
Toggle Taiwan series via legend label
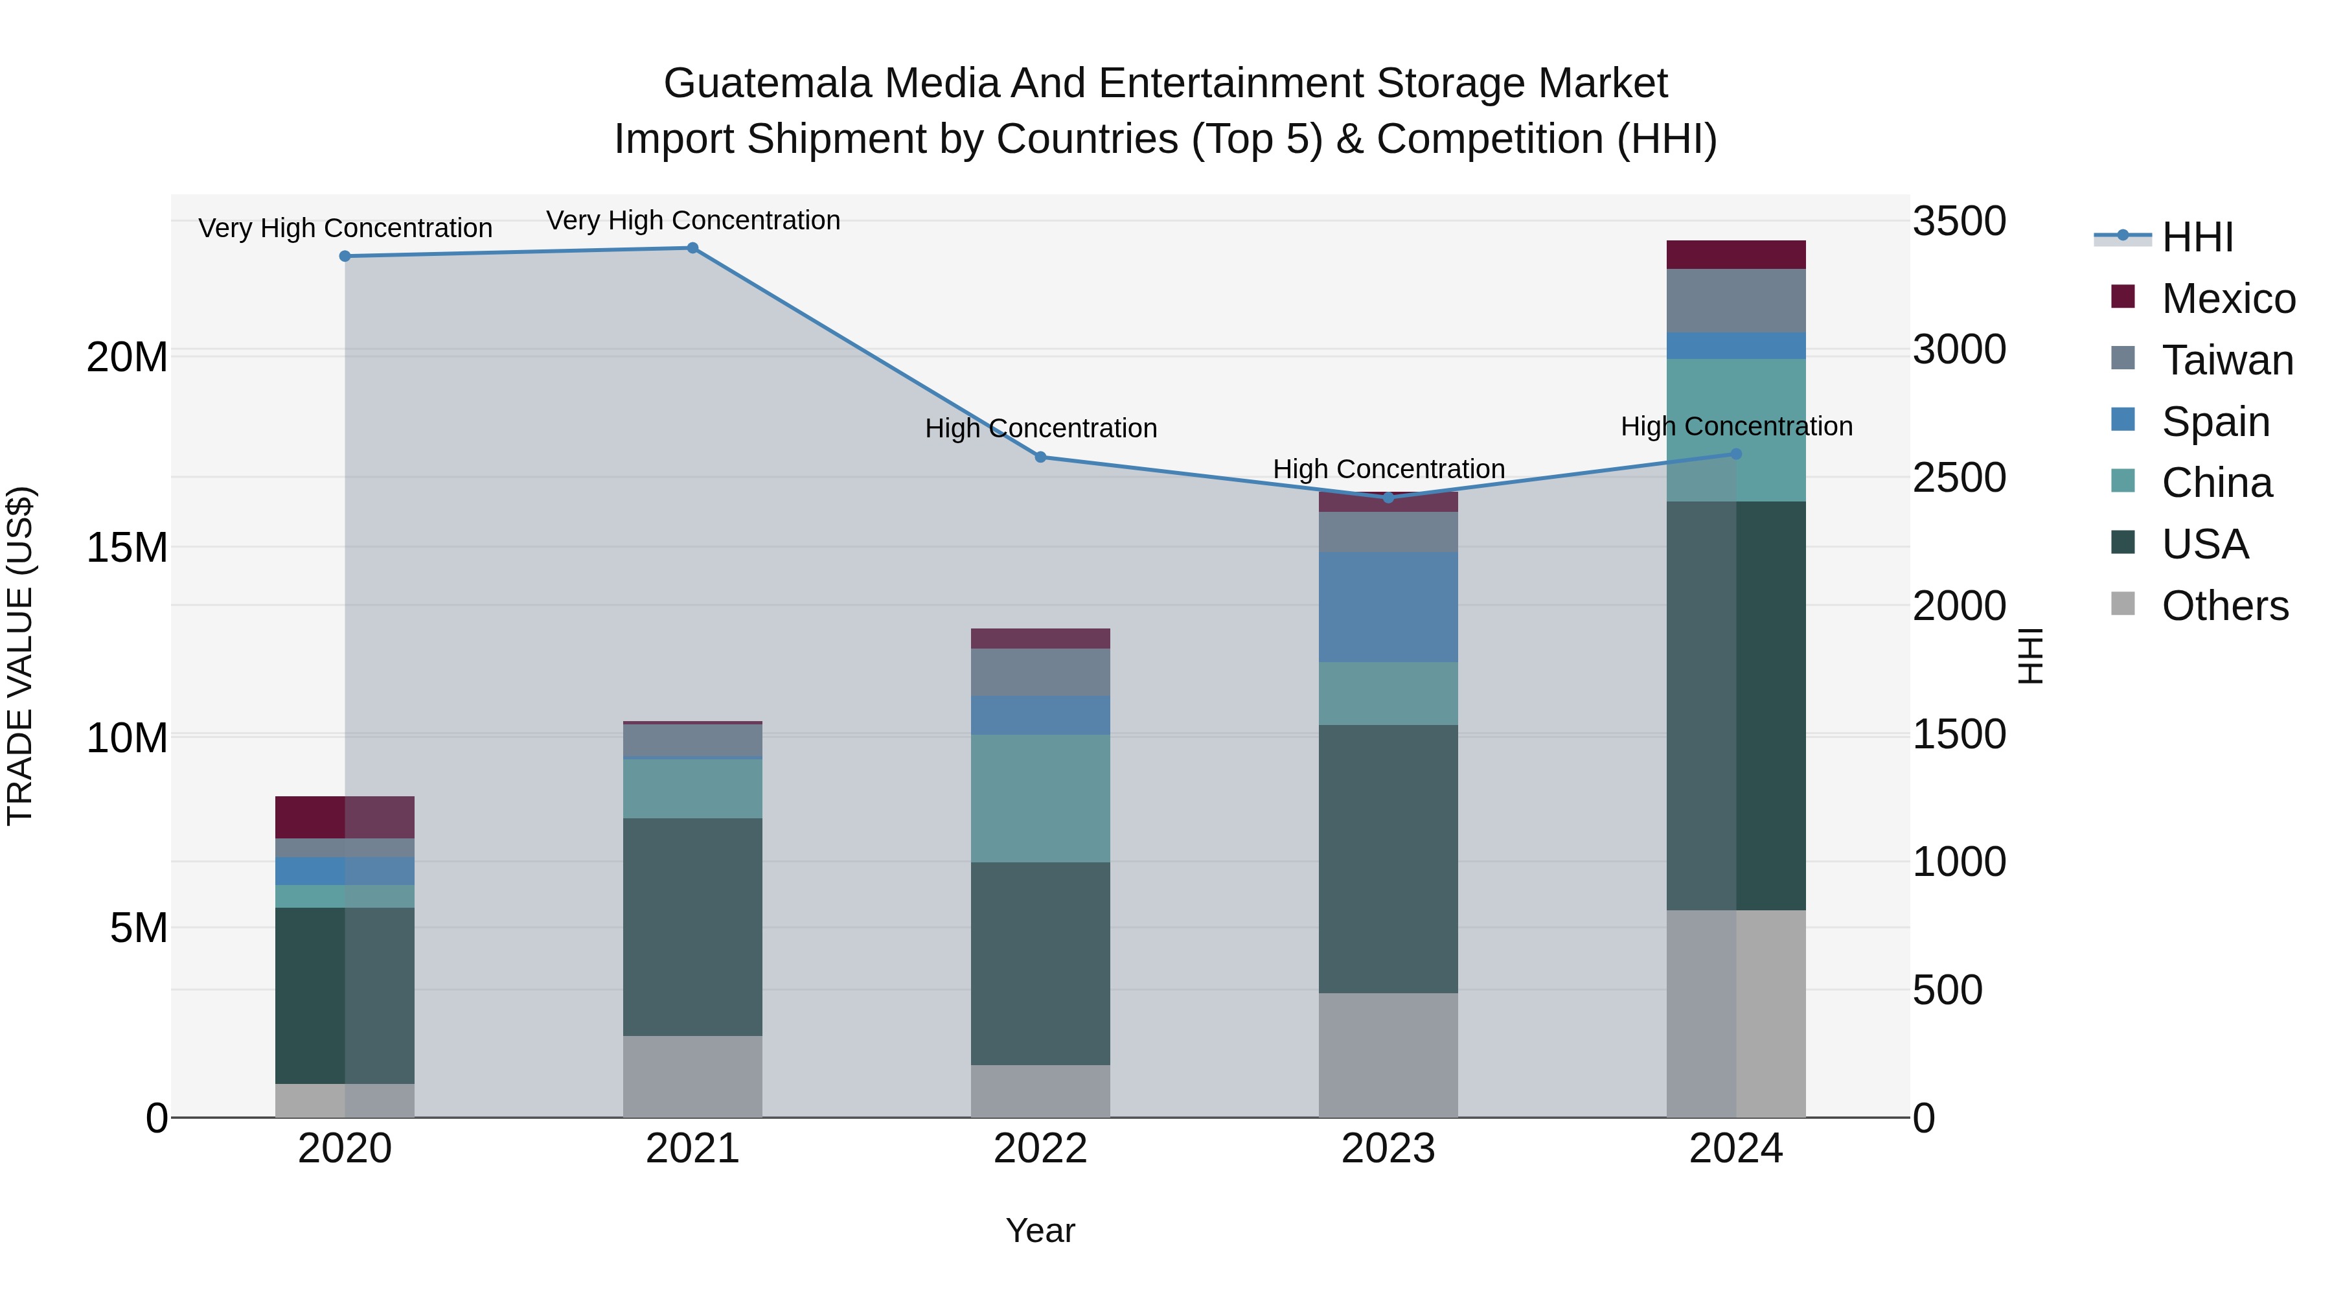[2228, 360]
